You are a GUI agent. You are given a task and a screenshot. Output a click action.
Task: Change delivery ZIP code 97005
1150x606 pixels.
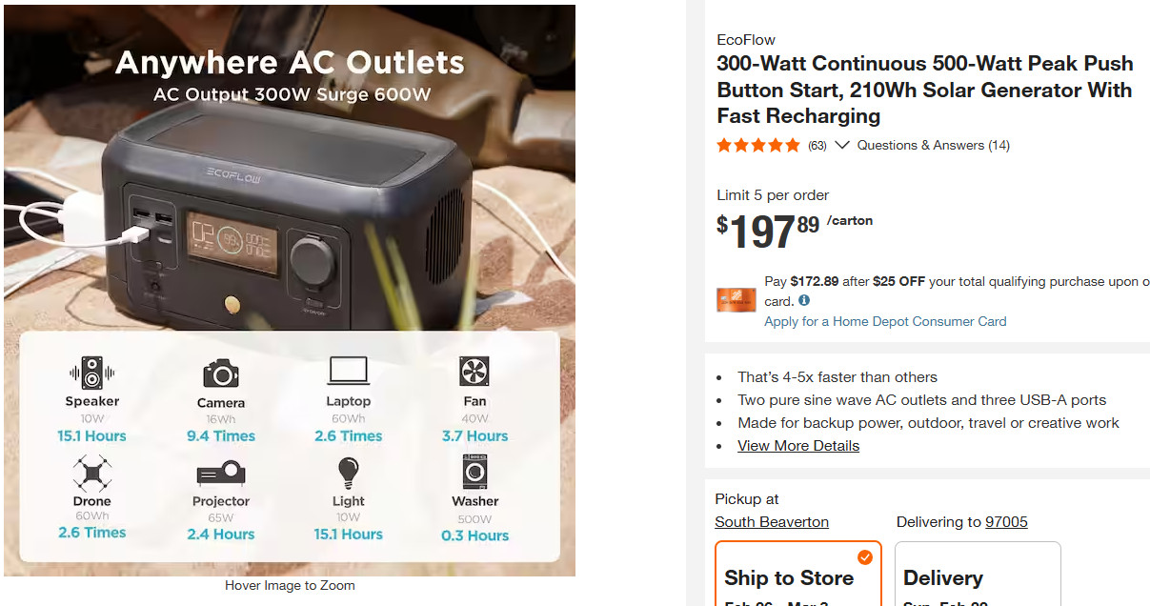click(1006, 521)
